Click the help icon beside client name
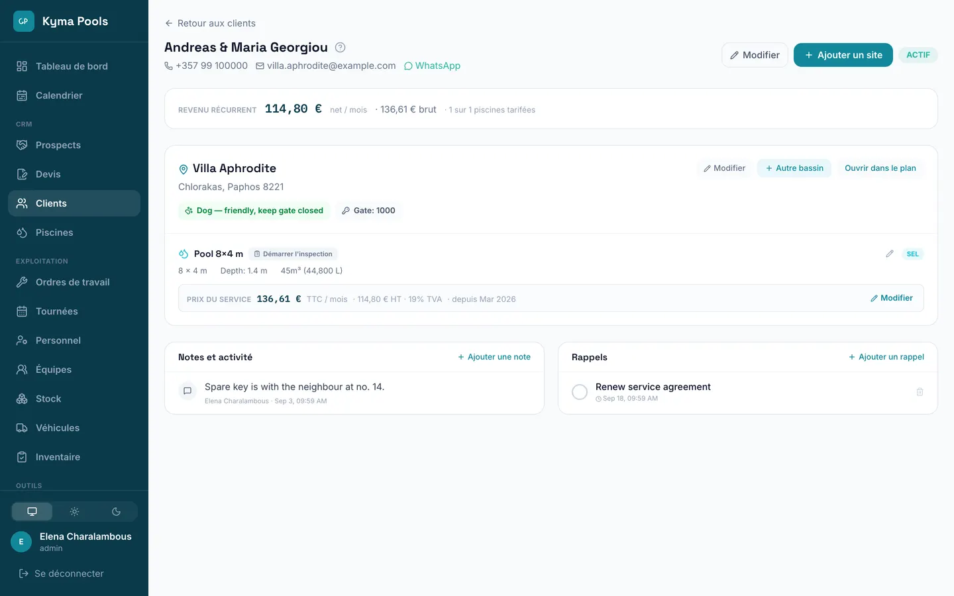 click(340, 48)
